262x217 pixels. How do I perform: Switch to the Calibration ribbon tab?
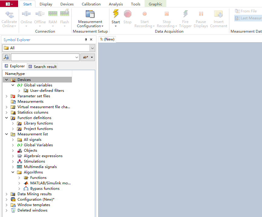tap(91, 4)
